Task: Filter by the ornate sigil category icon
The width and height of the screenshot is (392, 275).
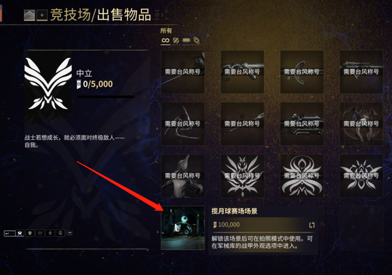Action: point(197,40)
